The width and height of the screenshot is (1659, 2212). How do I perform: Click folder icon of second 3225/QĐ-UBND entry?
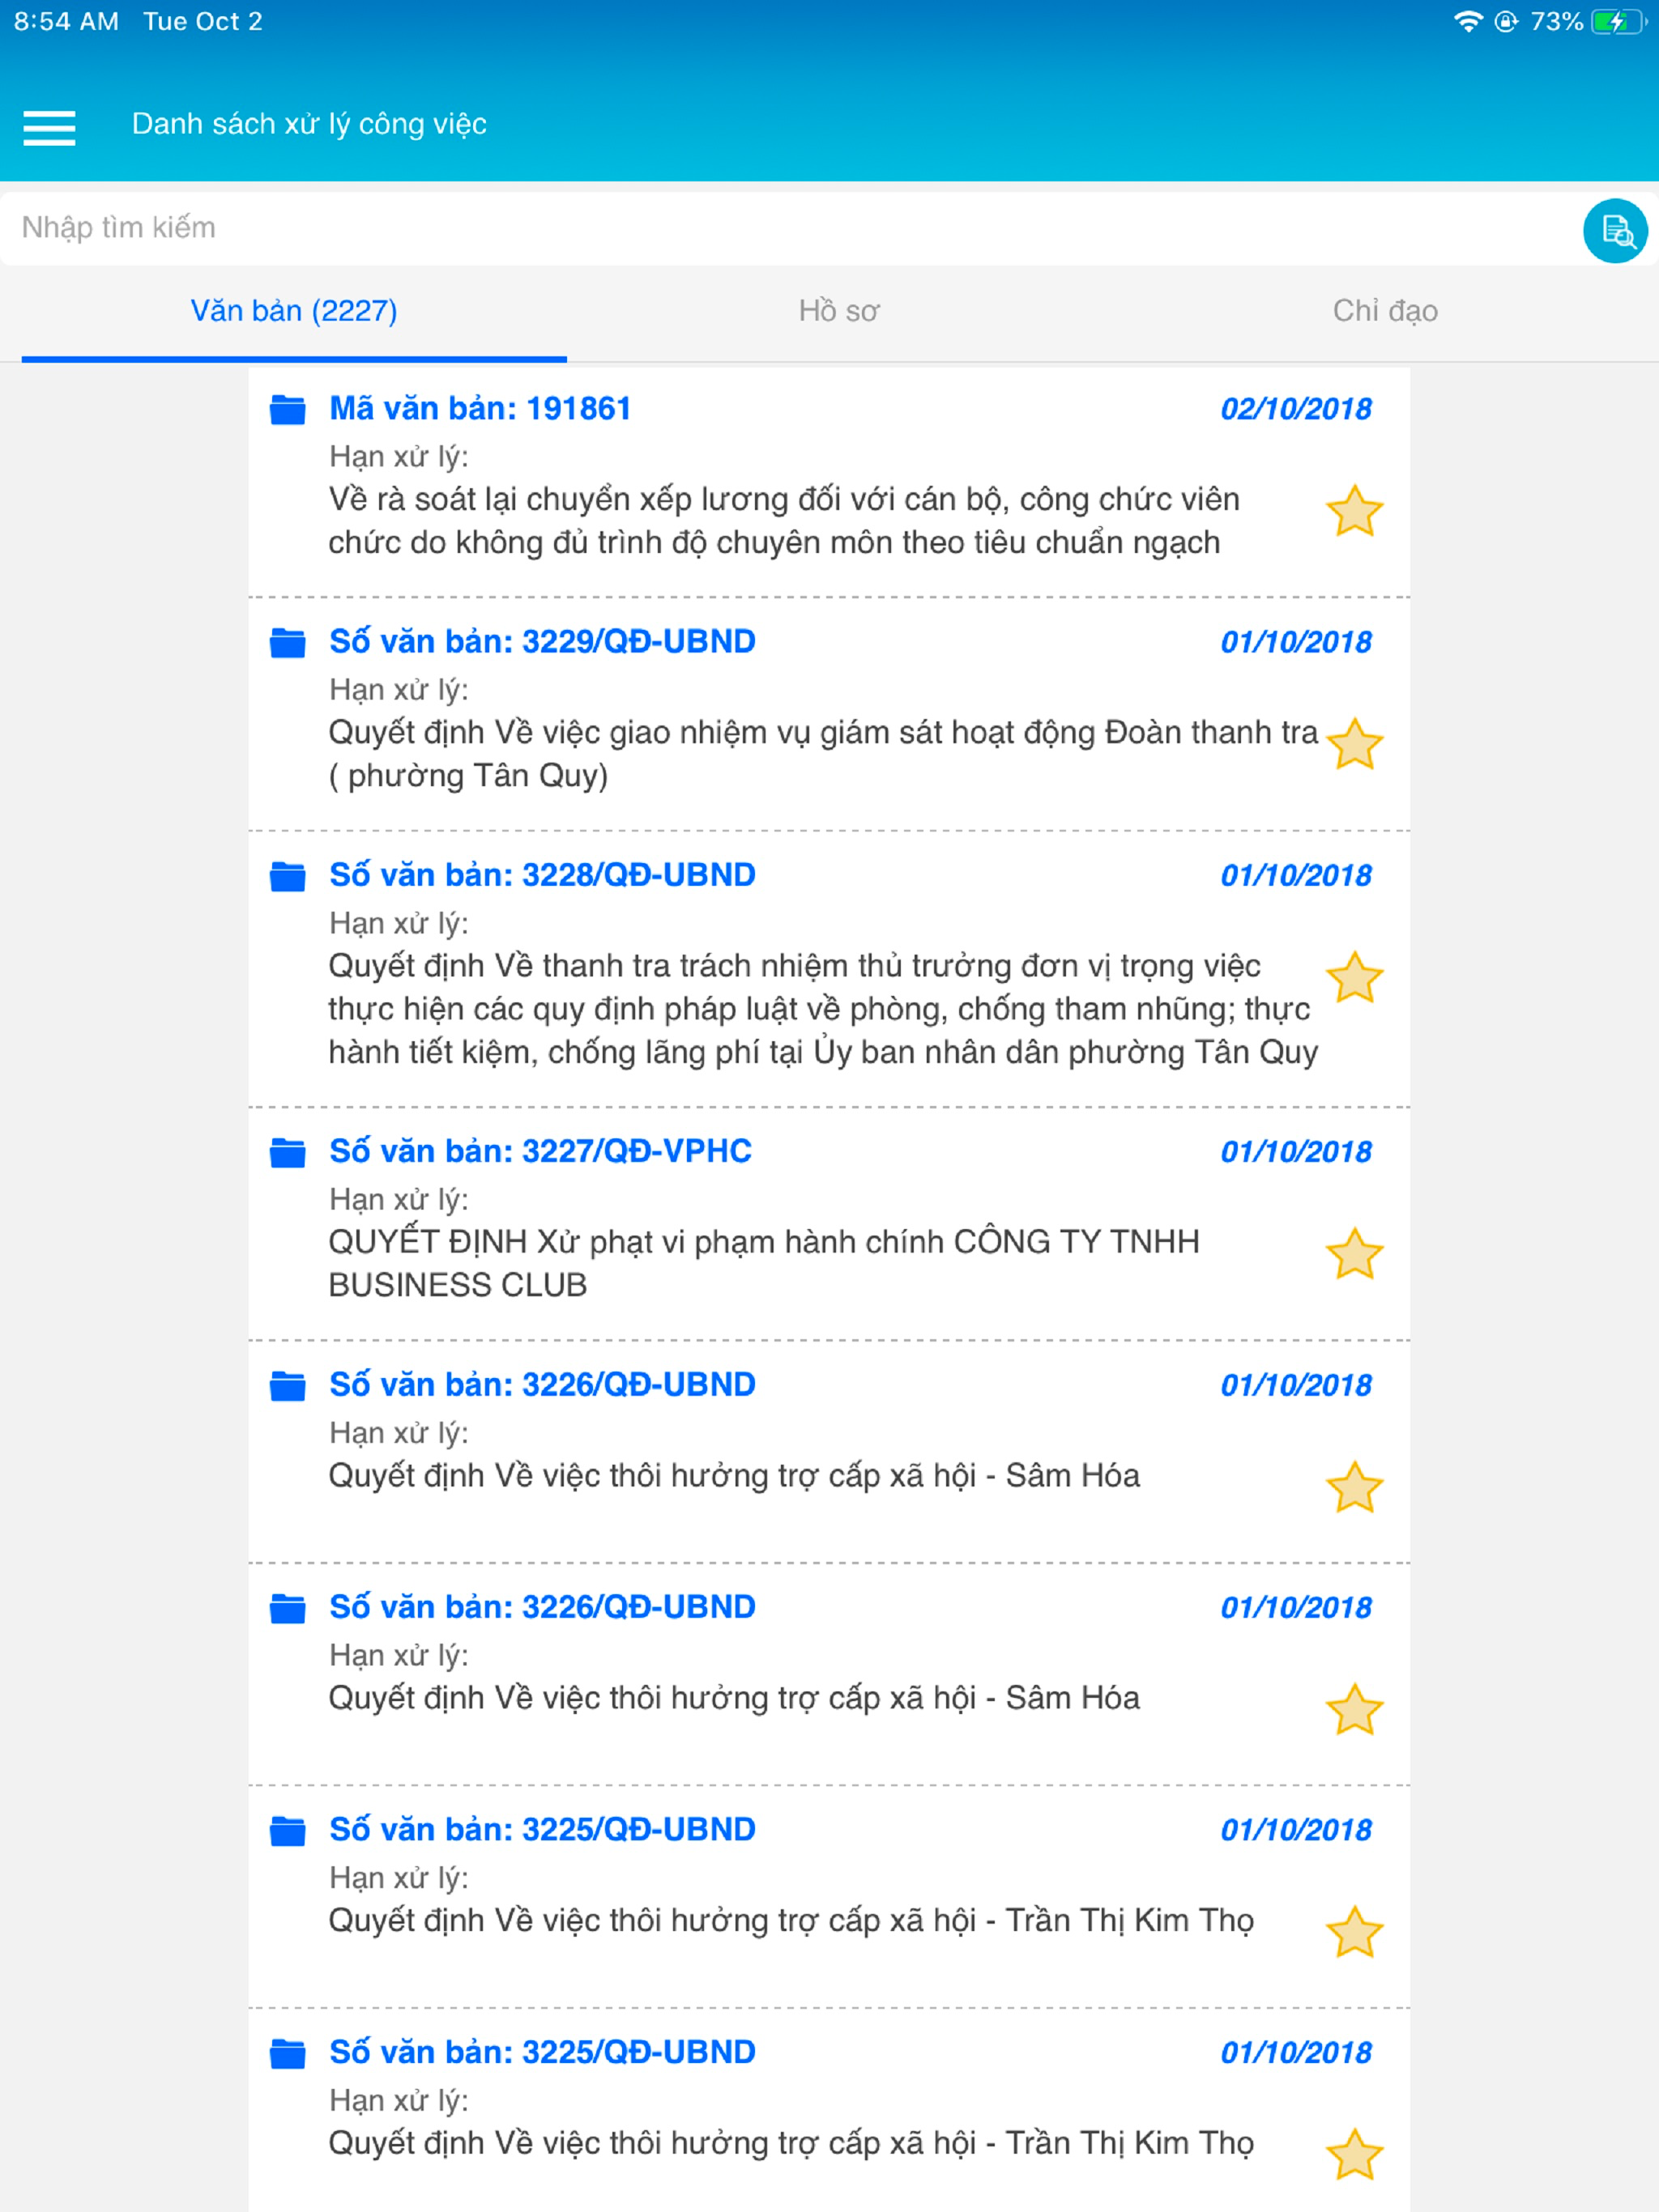(x=288, y=2053)
